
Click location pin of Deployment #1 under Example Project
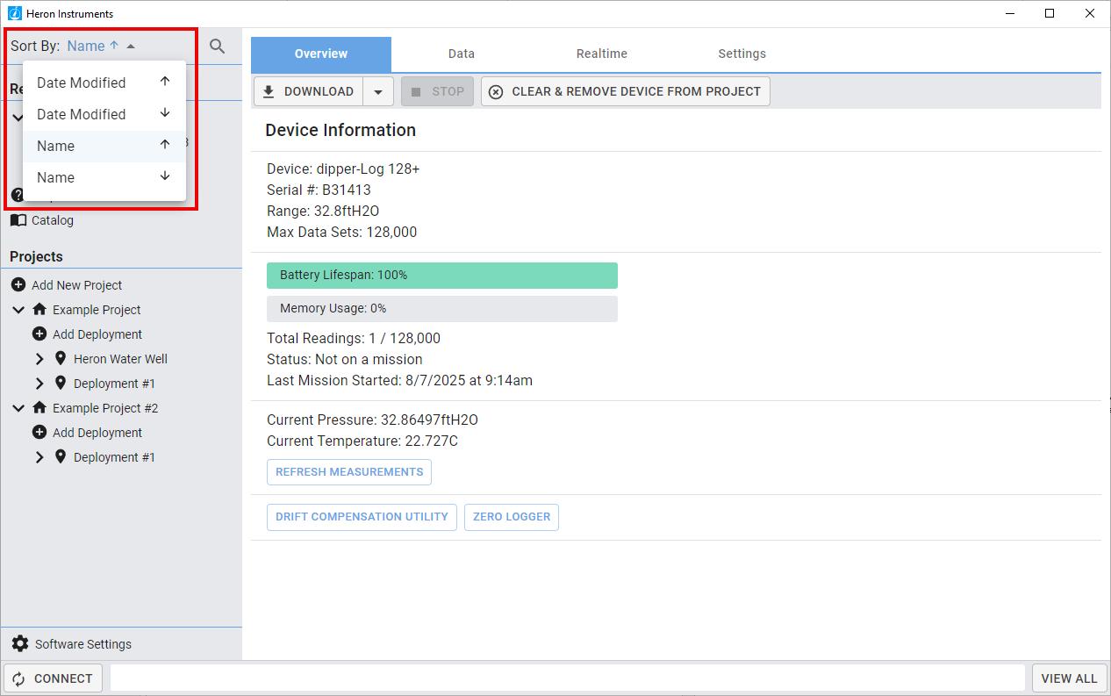[61, 384]
